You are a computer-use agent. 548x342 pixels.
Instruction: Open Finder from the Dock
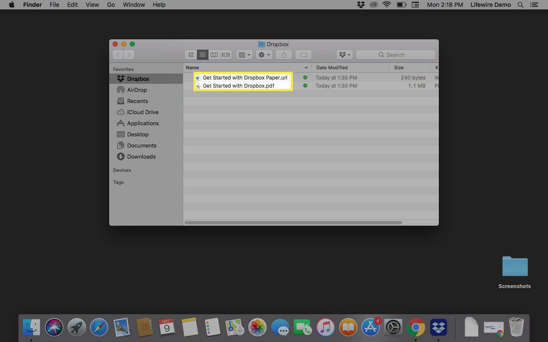(31, 327)
